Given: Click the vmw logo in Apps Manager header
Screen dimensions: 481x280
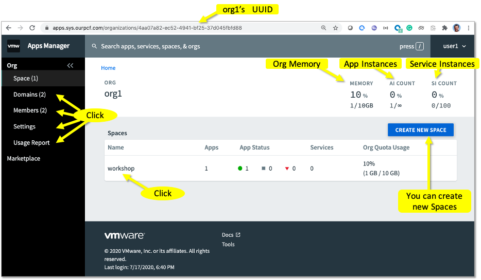Looking at the screenshot, I should [13, 46].
